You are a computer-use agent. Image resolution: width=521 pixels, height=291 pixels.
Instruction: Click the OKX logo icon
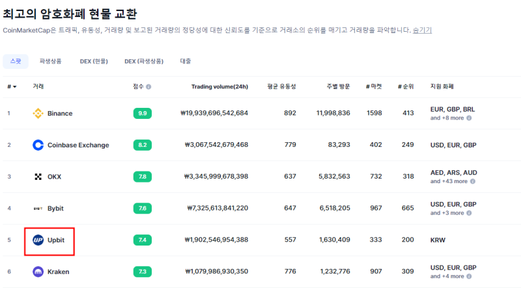pyautogui.click(x=38, y=177)
